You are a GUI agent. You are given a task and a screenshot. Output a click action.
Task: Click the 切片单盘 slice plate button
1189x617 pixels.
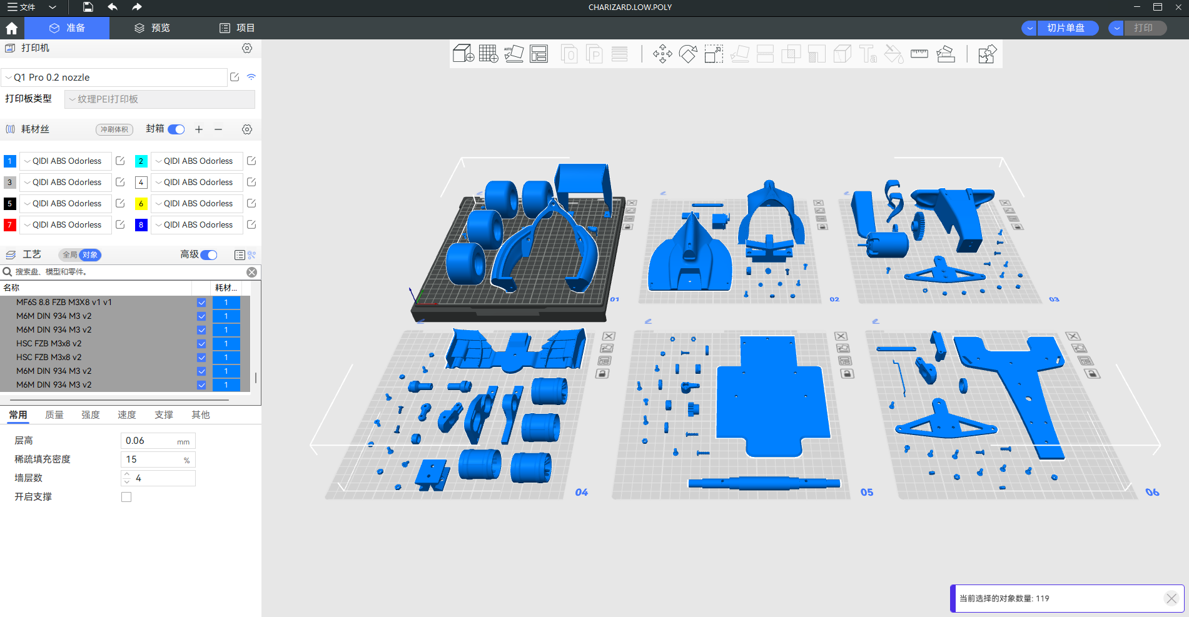(1066, 28)
